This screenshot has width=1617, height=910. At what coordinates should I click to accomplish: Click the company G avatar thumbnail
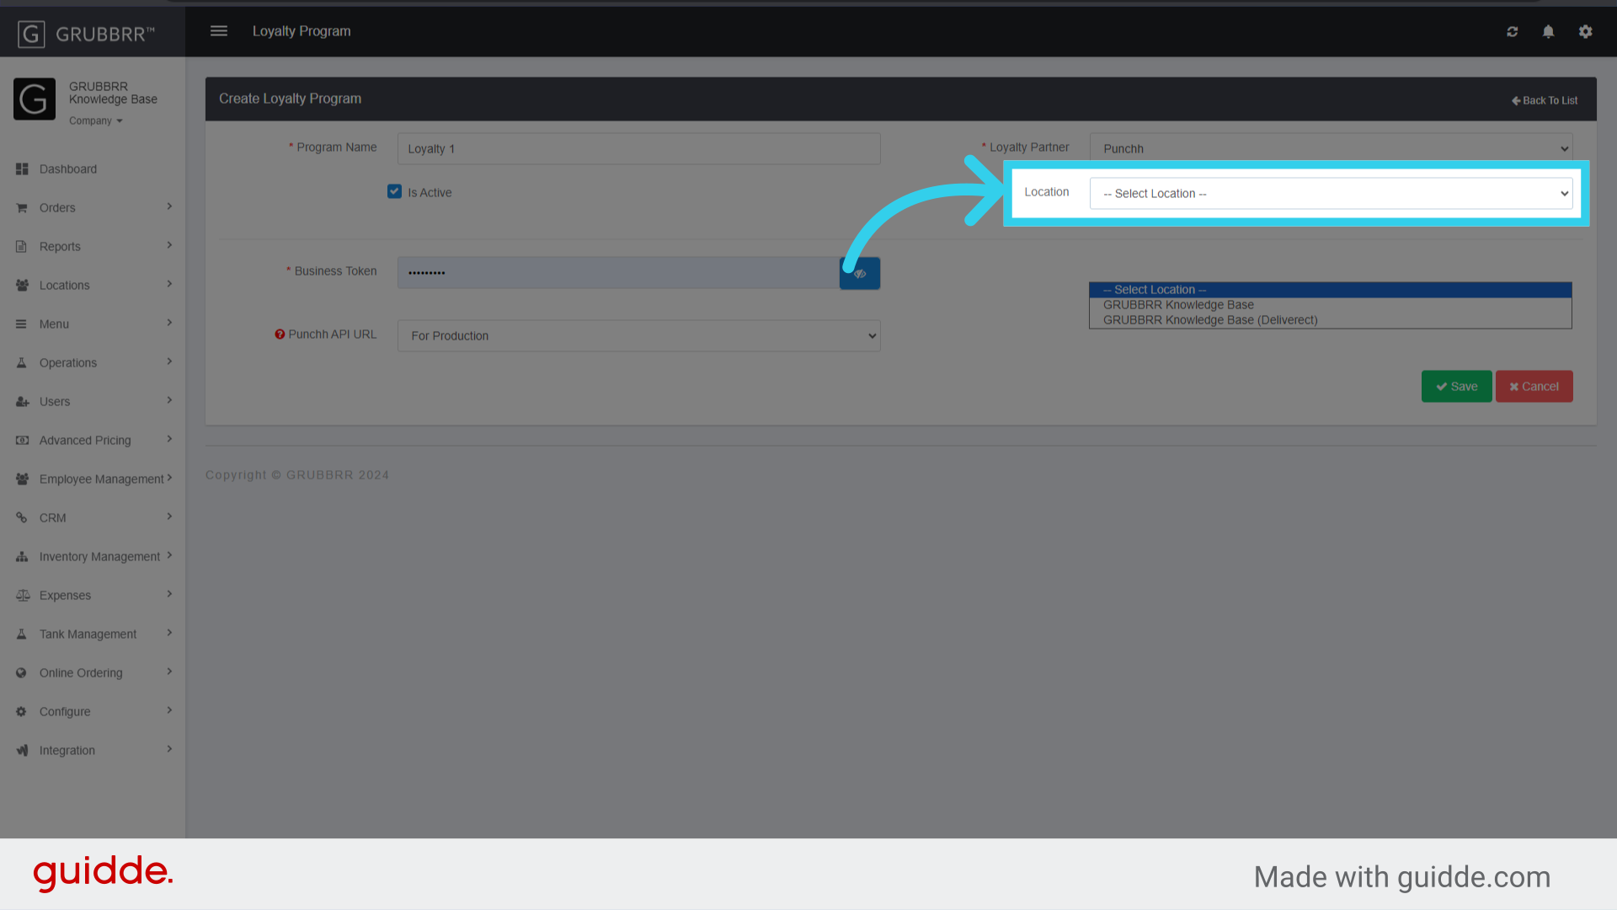pos(35,99)
